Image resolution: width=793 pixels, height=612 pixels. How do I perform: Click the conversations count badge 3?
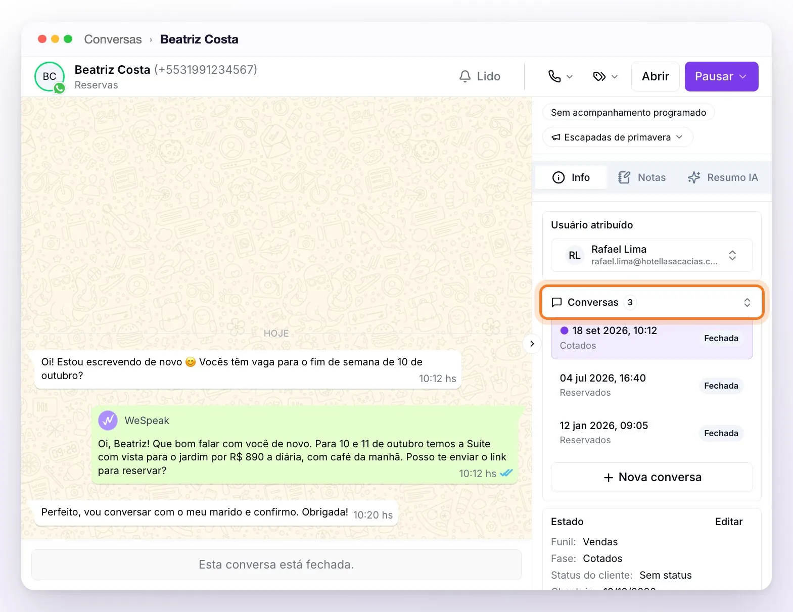(x=630, y=302)
